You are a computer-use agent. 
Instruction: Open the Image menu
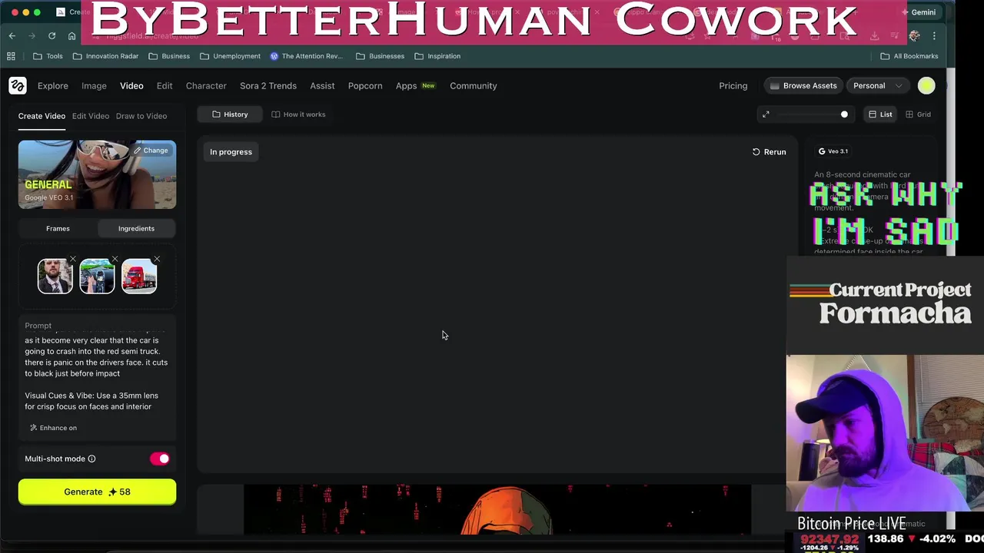(x=94, y=86)
